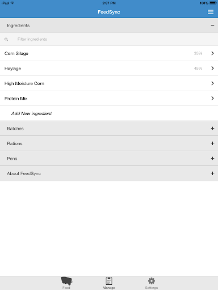Expand the About FeedSync section

pyautogui.click(x=109, y=173)
